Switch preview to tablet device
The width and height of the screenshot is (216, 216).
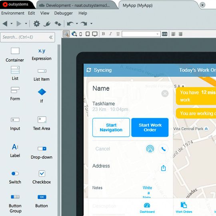(88, 34)
